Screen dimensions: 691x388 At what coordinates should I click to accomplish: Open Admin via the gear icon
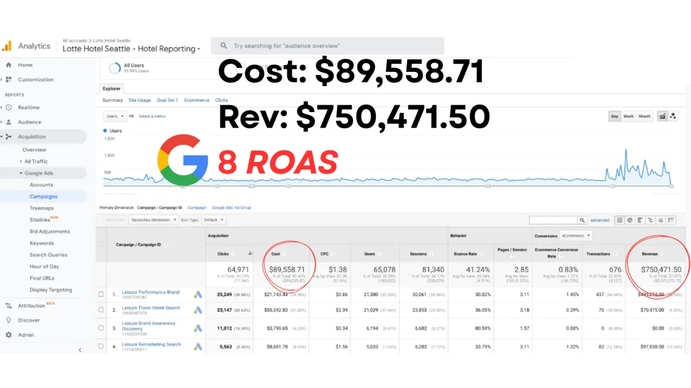(9, 335)
